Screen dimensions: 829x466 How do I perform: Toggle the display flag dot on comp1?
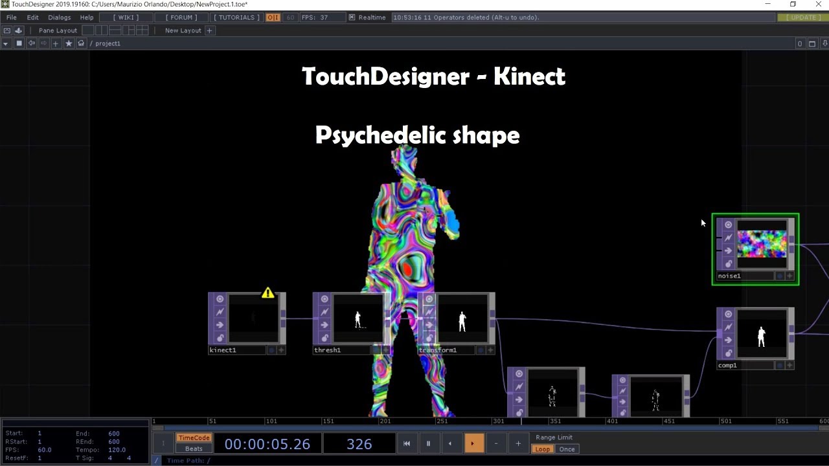780,365
